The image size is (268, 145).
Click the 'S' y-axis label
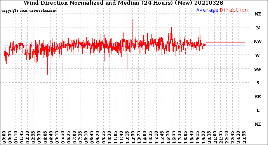[x=258, y=83]
